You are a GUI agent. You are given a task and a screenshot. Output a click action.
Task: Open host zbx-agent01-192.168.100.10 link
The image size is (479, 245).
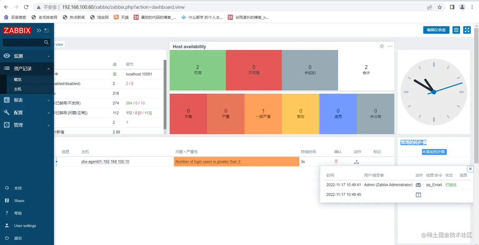(105, 161)
